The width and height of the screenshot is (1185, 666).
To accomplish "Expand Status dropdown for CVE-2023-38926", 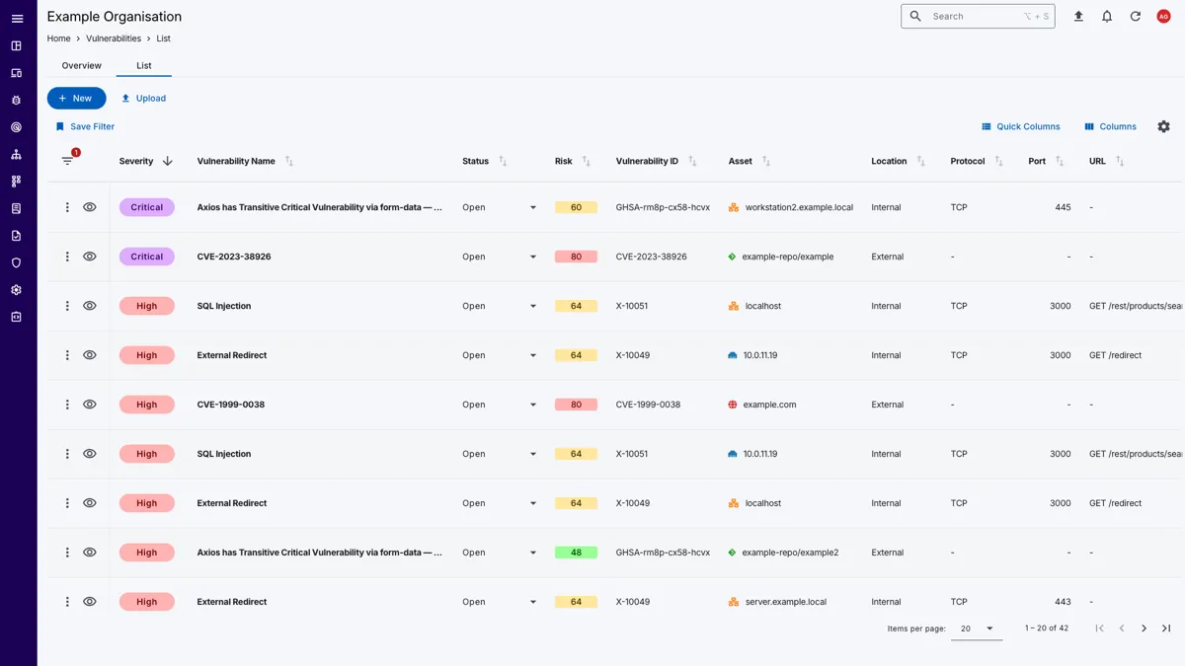I will [x=533, y=257].
